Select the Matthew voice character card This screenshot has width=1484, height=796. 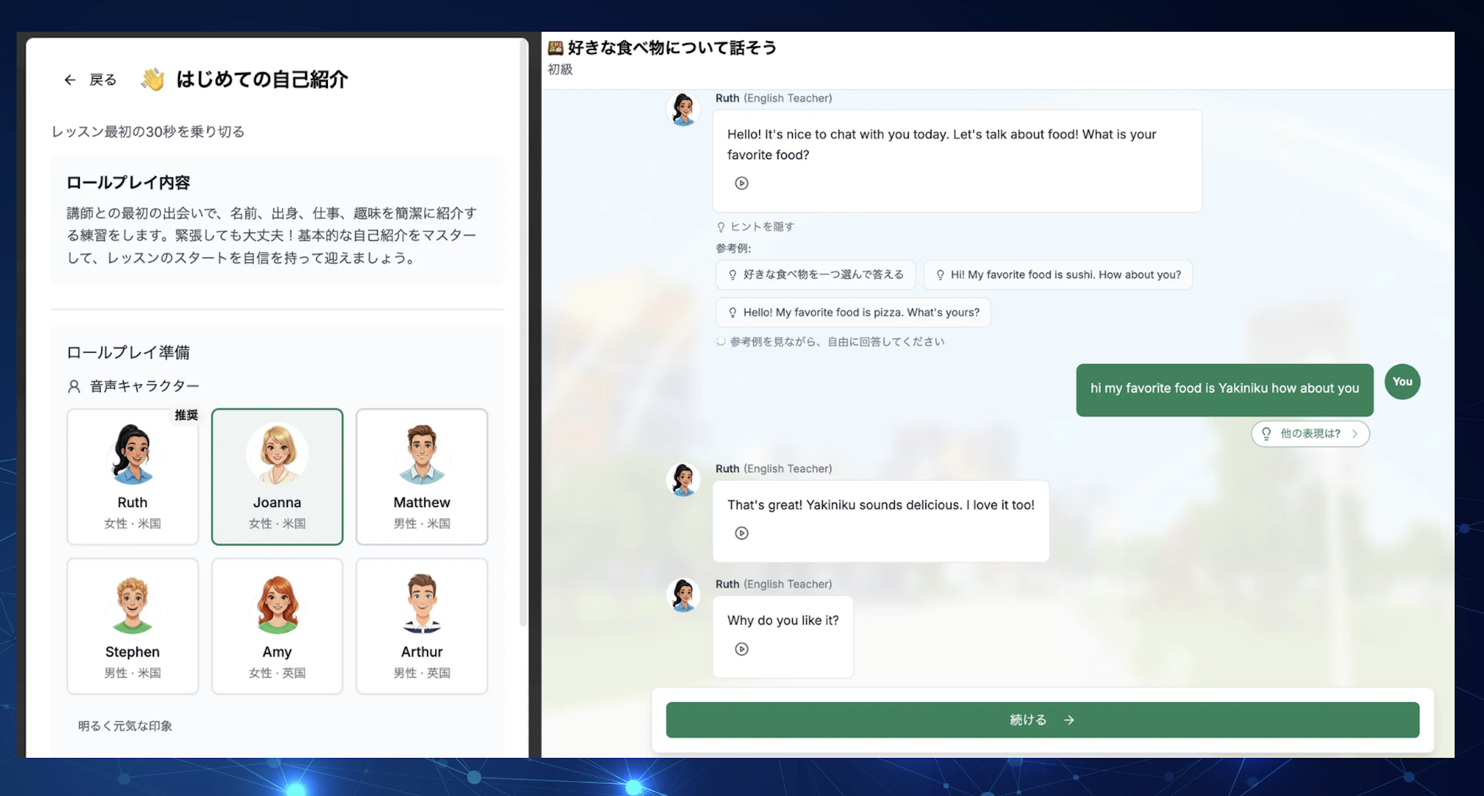click(422, 477)
